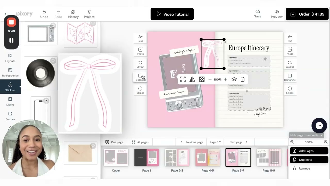Add Rectangle to the left page
330x186 pixels.
point(140,77)
